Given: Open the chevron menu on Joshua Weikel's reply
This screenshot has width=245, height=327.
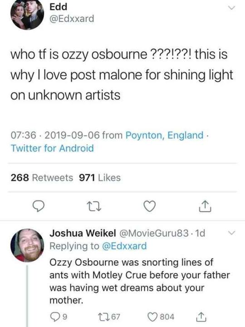Looking at the screenshot, I should point(231,233).
